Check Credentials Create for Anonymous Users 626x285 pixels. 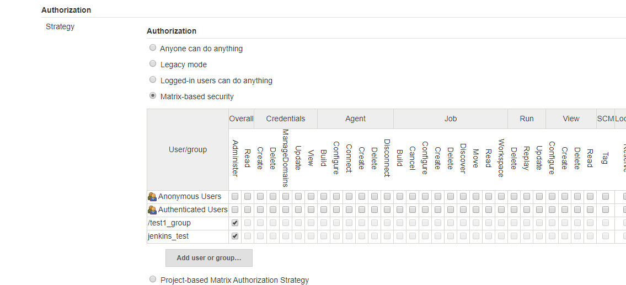(260, 196)
